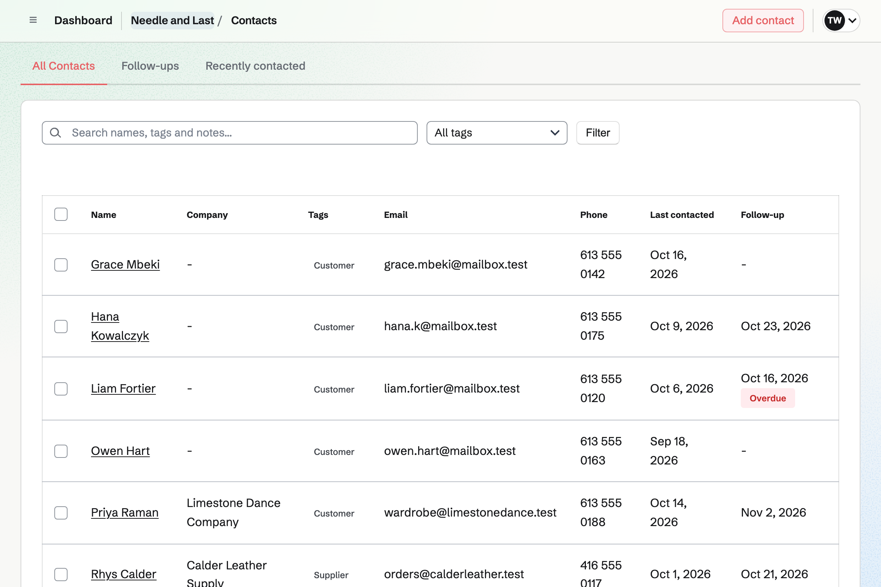Click the Overdue badge for Liam Fortier

coord(768,398)
